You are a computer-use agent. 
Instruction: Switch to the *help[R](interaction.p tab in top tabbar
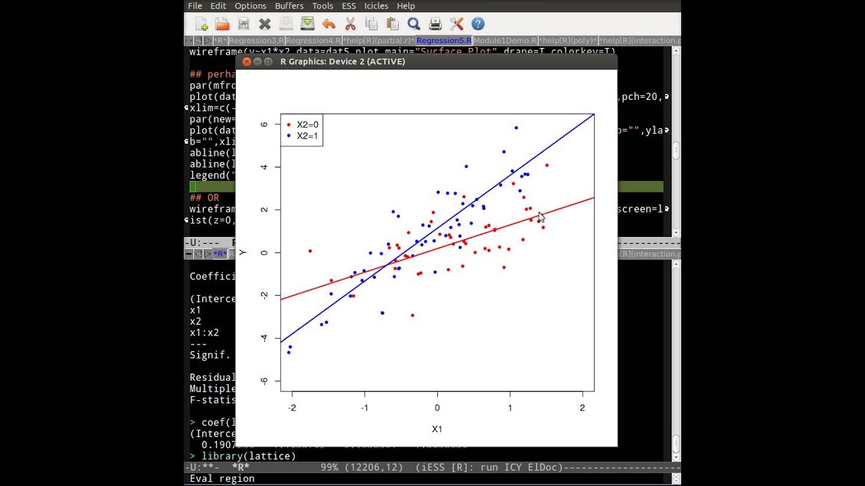coord(639,40)
